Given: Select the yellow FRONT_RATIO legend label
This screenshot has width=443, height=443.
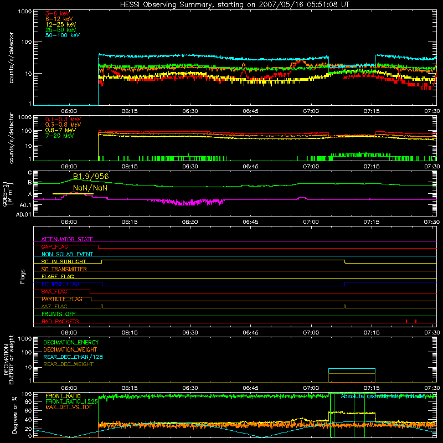Looking at the screenshot, I should pyautogui.click(x=63, y=396).
